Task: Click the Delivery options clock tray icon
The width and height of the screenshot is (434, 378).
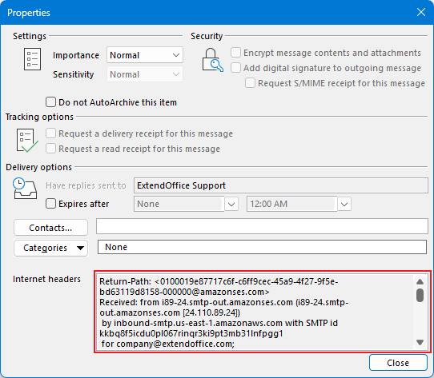Action: click(25, 189)
